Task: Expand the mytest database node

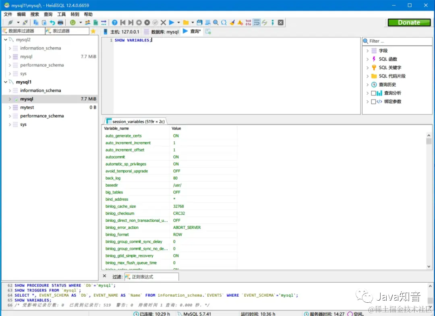Action: point(10,108)
